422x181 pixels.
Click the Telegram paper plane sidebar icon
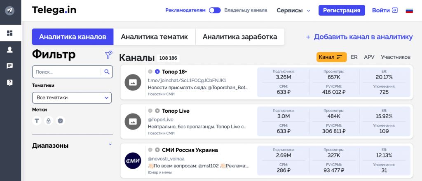click(x=10, y=11)
